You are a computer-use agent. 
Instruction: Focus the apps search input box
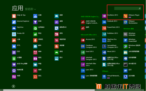pyautogui.click(x=128, y=8)
